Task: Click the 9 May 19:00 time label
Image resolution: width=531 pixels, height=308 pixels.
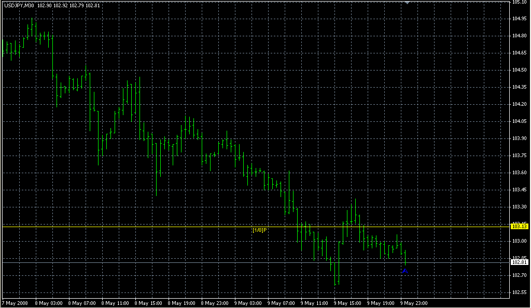Action: [381, 303]
